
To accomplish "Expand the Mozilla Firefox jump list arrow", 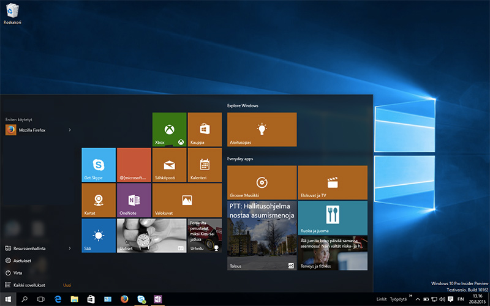I will pos(70,130).
